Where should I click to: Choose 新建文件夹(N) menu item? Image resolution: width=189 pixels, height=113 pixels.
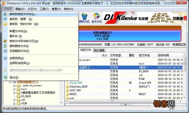pos(40,31)
